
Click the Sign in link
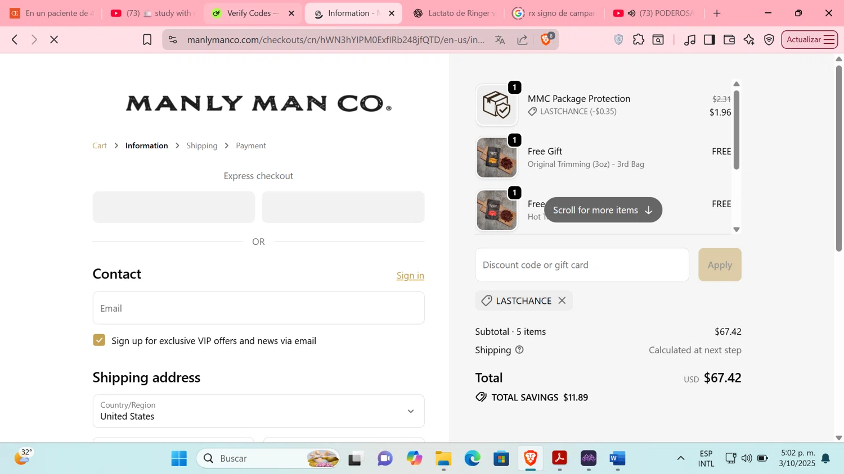[410, 275]
